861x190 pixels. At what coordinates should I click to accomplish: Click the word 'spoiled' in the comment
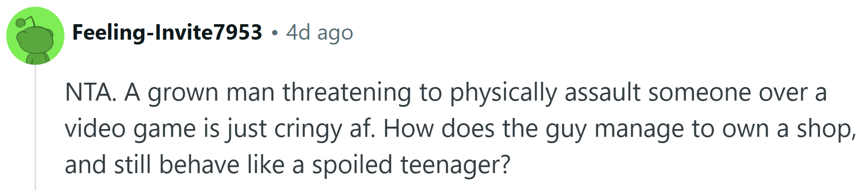click(x=352, y=165)
